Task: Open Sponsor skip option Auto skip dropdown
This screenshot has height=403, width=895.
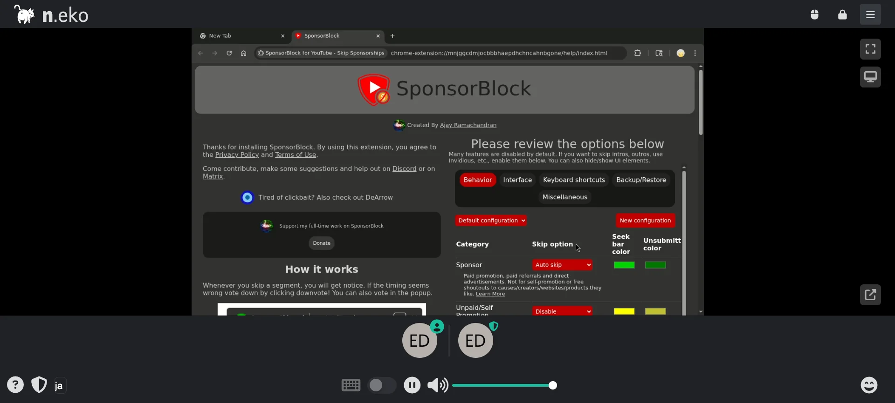Action: pos(563,265)
